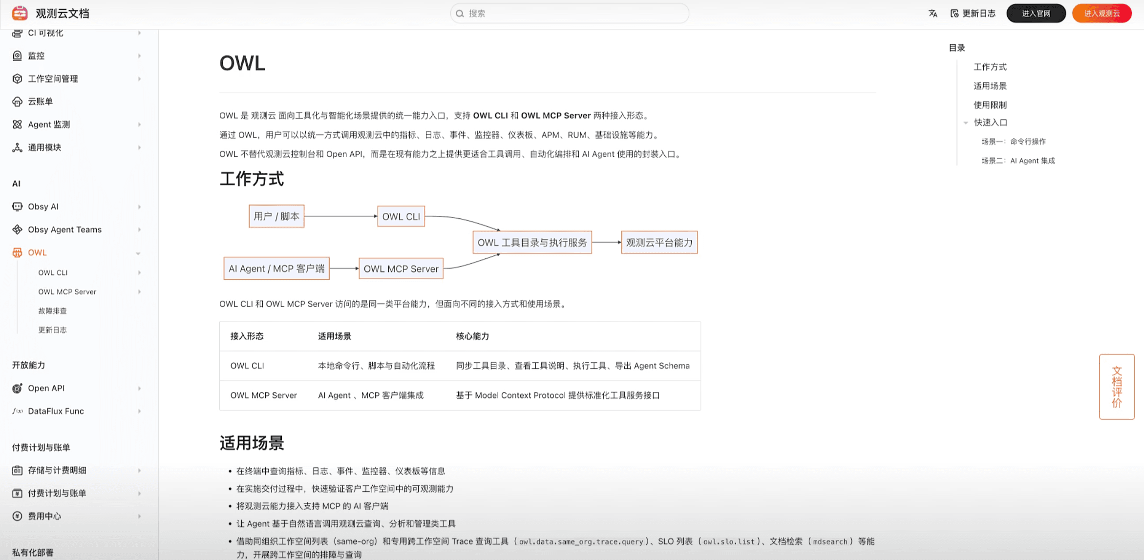
Task: Collapse 快速入口 in table of contents
Action: click(x=966, y=123)
